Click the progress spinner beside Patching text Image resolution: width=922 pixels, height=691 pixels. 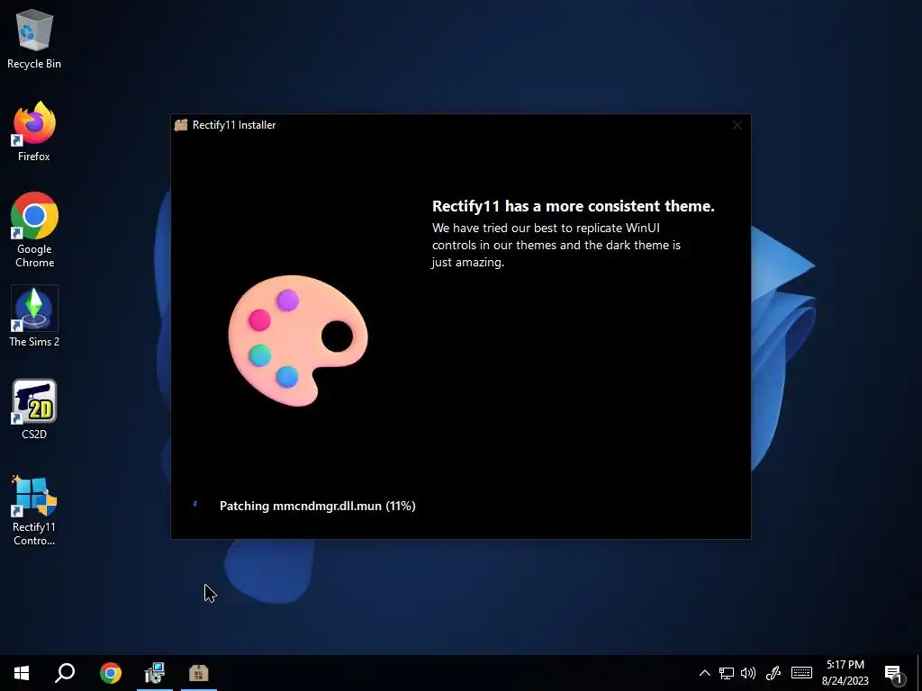[195, 504]
